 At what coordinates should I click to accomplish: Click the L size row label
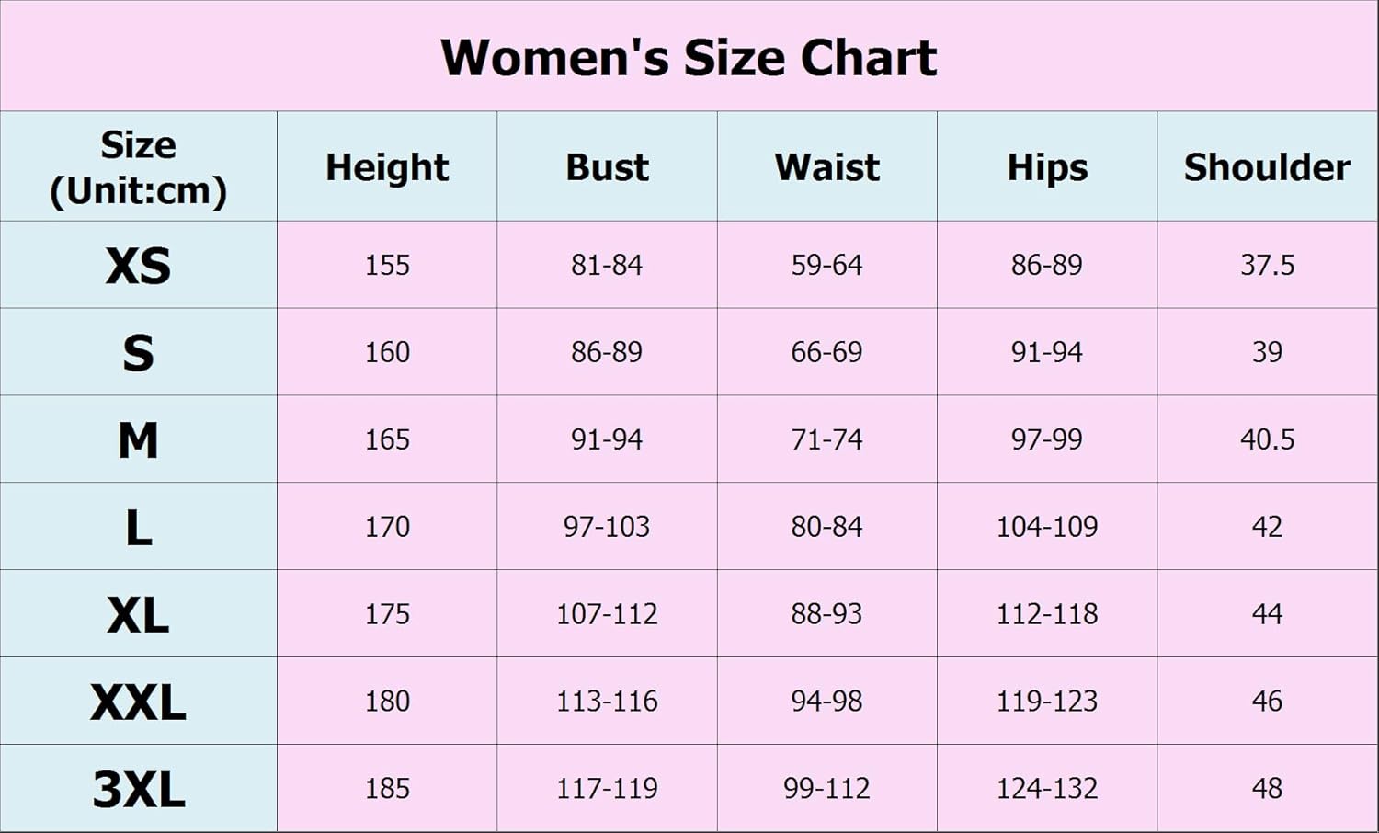click(138, 528)
